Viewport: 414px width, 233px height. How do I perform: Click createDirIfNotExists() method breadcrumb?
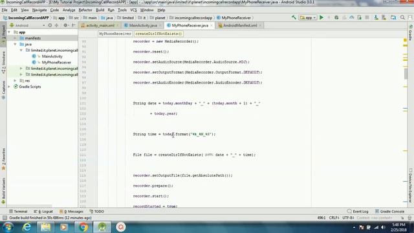coord(158,34)
